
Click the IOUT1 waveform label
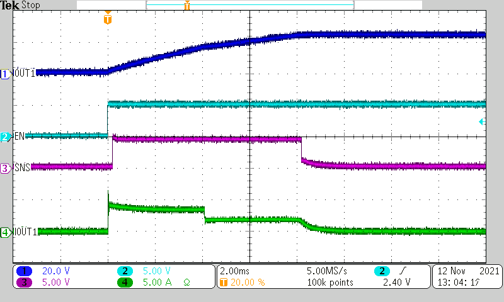click(26, 232)
